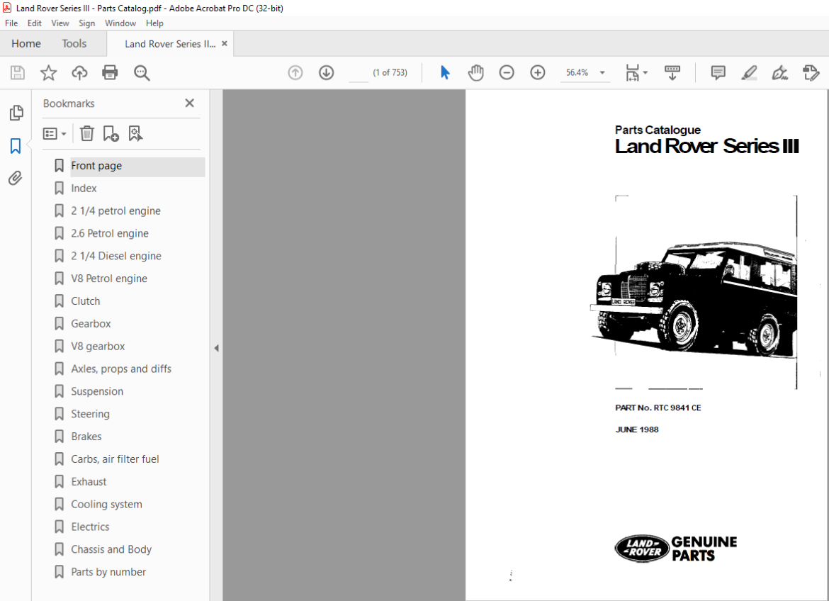The height and width of the screenshot is (601, 829).
Task: Open Carbs, air filter fuel bookmark
Action: coord(115,459)
